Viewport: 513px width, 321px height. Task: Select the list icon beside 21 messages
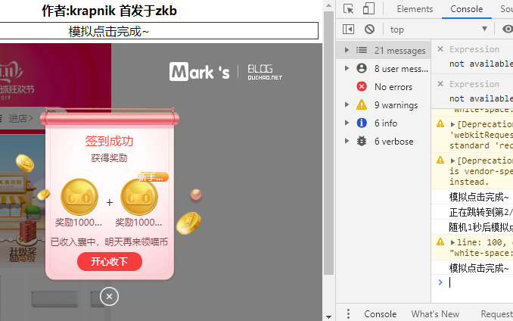pyautogui.click(x=362, y=50)
